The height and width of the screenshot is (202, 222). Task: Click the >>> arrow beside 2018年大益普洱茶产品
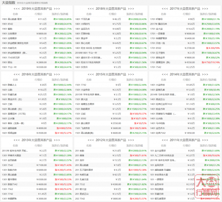click(131, 9)
